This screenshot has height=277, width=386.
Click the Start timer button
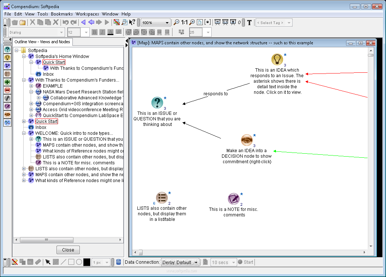[x=246, y=262]
